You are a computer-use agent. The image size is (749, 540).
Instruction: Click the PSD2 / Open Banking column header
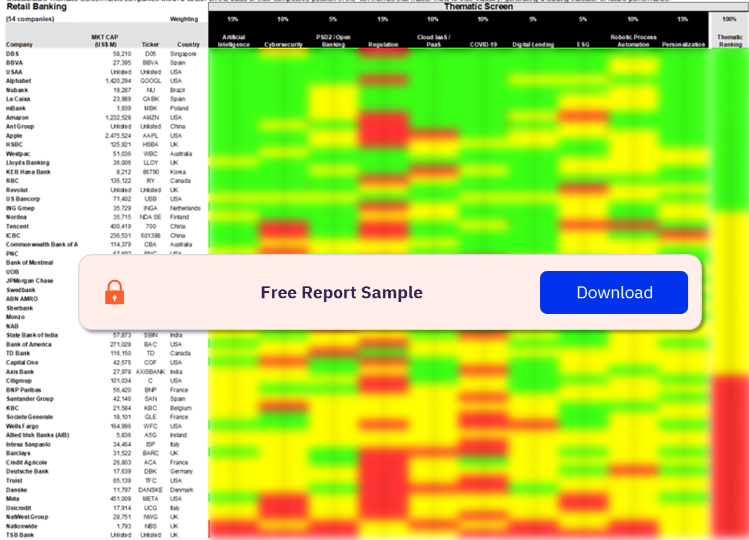(x=333, y=41)
